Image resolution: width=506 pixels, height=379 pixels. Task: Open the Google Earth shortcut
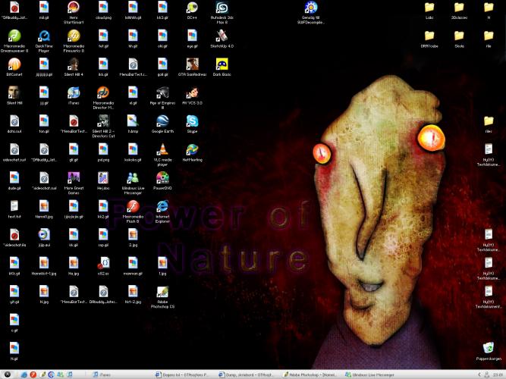[162, 121]
